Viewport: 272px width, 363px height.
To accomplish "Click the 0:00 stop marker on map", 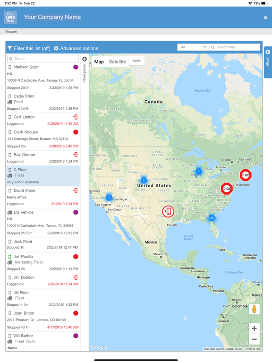I will [x=227, y=189].
